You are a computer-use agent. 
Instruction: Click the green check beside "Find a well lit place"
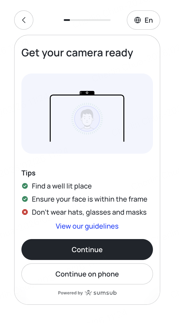(x=25, y=186)
